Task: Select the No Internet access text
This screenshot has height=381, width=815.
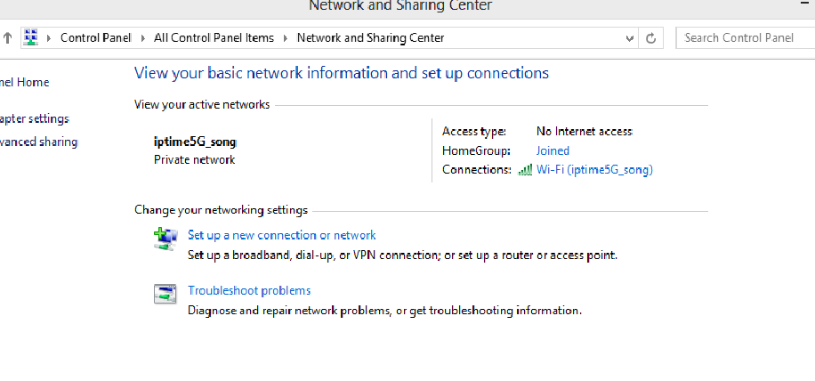Action: (x=585, y=132)
